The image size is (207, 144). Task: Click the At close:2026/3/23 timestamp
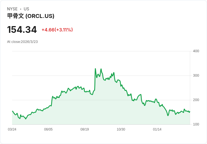pos(22,42)
